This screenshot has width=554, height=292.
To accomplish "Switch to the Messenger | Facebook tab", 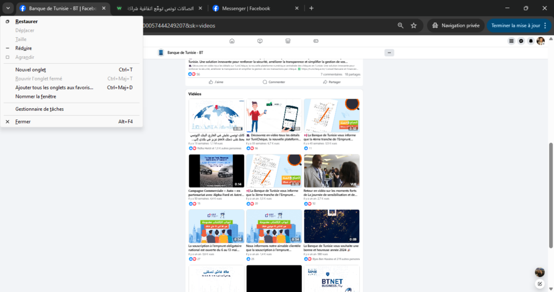I will click(254, 8).
